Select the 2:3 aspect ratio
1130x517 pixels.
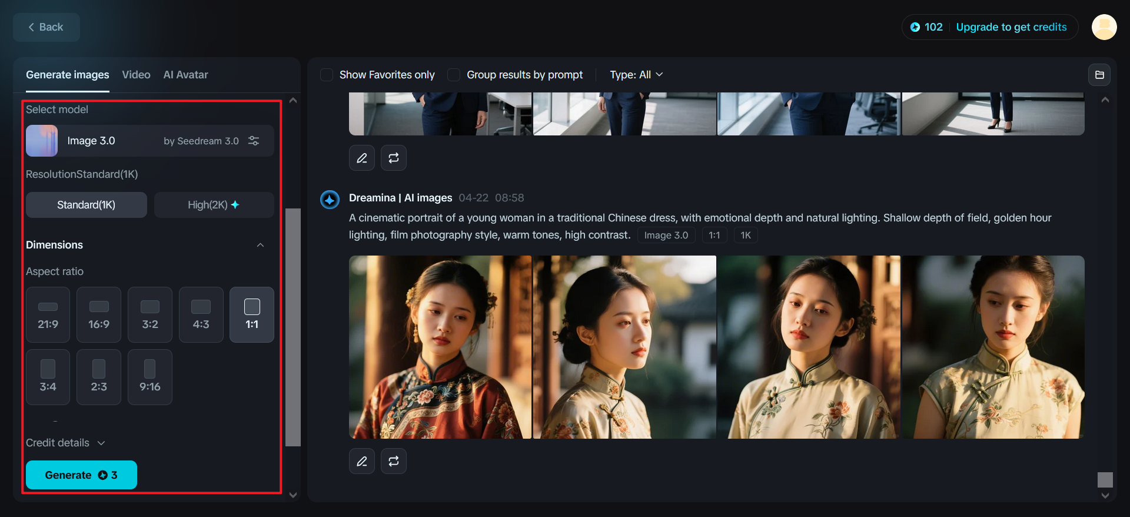tap(99, 377)
